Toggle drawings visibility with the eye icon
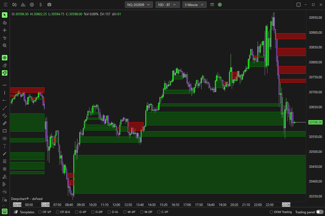The image size is (325, 216). (x=5, y=58)
